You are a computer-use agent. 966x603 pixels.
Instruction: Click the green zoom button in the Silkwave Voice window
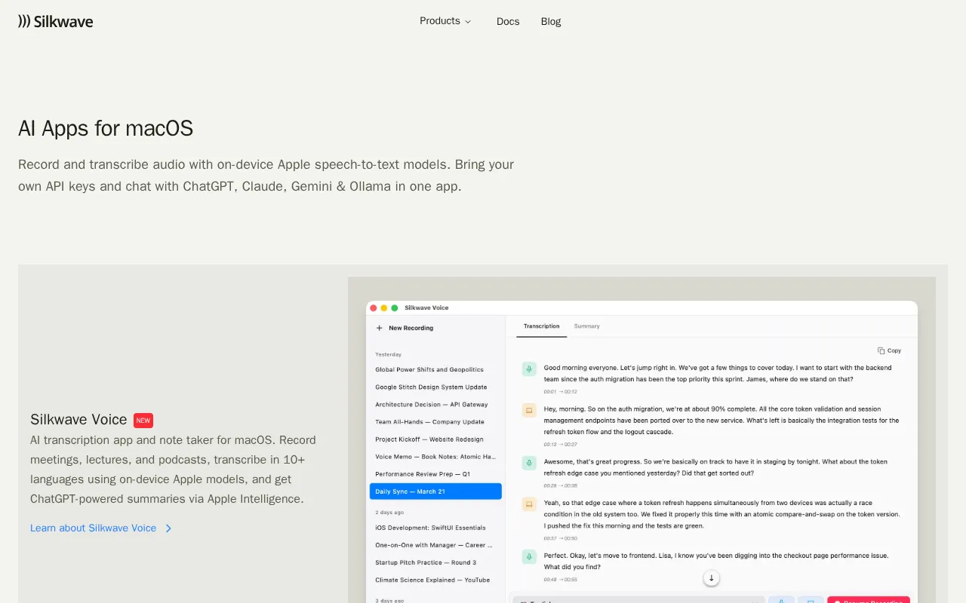(x=394, y=308)
